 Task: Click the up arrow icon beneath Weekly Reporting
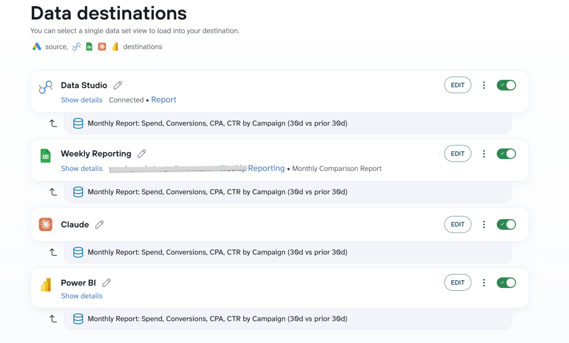click(x=53, y=192)
